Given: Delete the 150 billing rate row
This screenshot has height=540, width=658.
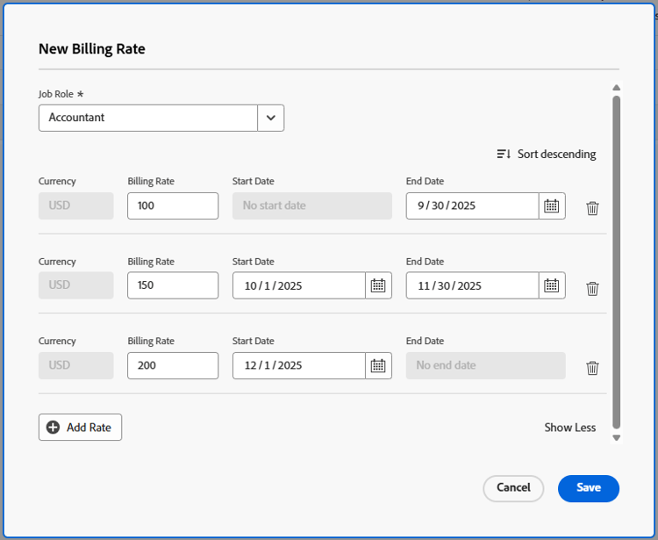Looking at the screenshot, I should click(x=592, y=288).
